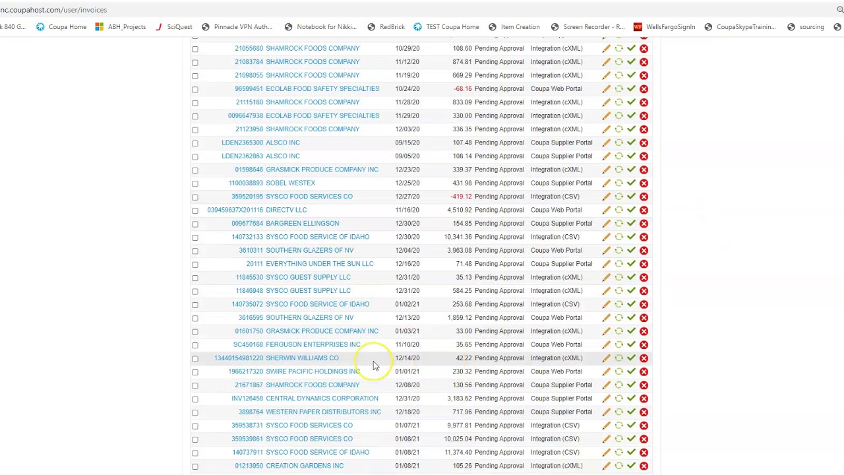Click the date 09/15/20
Screen dimensions: 844x475
pos(407,142)
